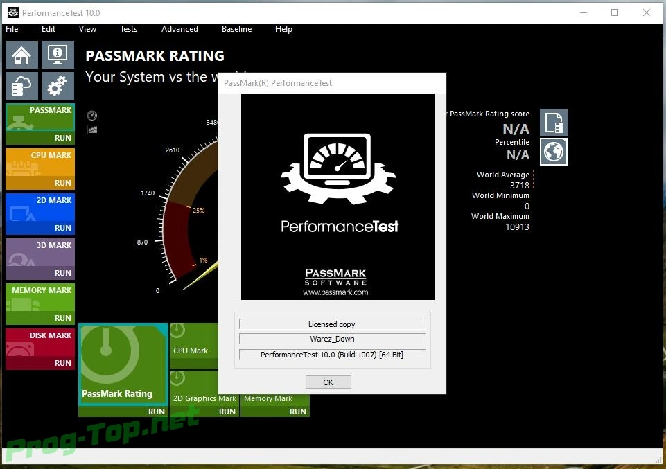Image resolution: width=666 pixels, height=469 pixels.
Task: Click OK in the About dialog
Action: tap(328, 382)
